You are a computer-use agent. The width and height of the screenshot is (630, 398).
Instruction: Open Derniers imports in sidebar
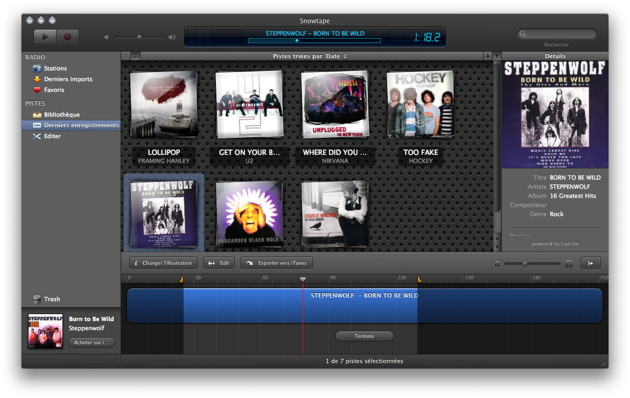tap(68, 79)
